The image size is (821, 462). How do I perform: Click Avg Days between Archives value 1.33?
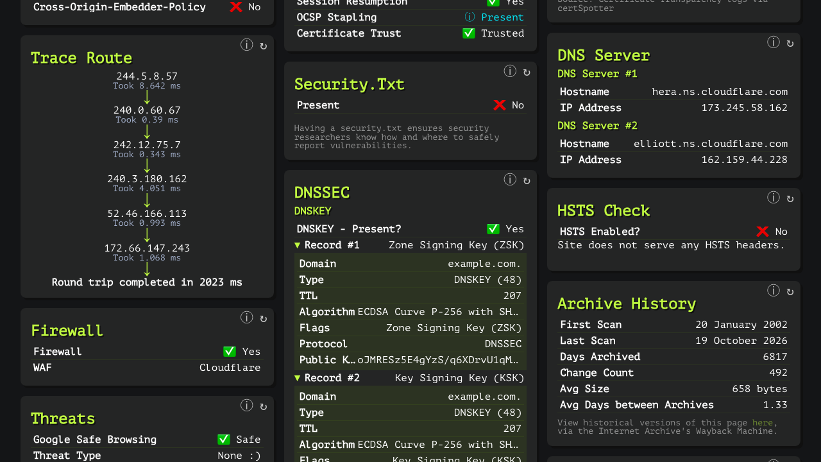[775, 405]
